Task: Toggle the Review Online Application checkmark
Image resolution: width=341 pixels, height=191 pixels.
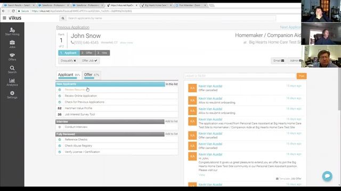Action: click(x=60, y=95)
